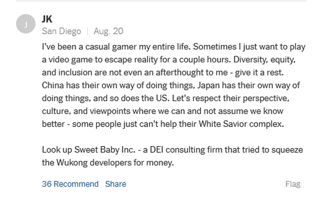Share JK's comment
The width and height of the screenshot is (321, 197).
[116, 184]
